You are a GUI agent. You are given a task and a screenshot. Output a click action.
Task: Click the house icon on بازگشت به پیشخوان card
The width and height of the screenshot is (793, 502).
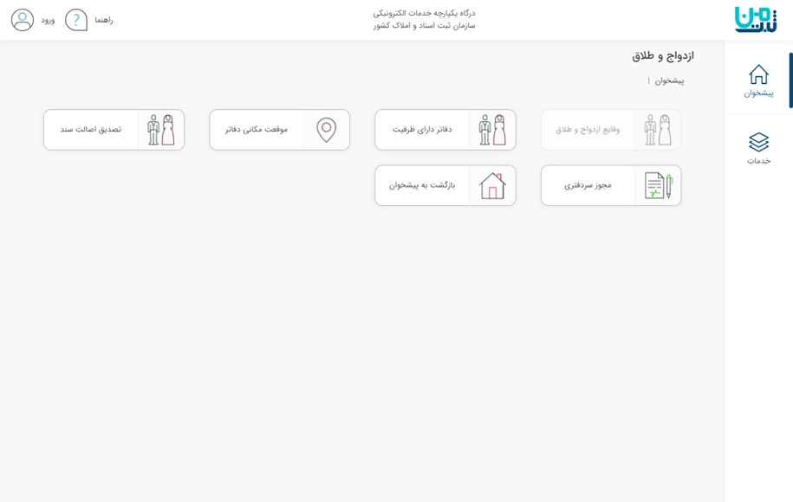[492, 184]
